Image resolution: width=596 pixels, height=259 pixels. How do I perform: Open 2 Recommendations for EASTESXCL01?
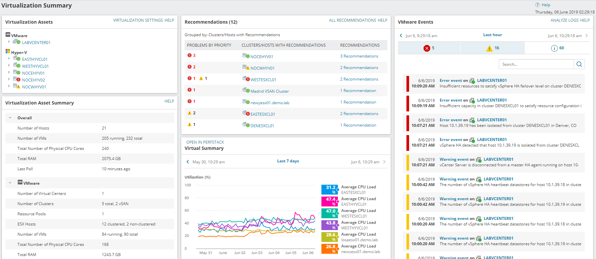coord(359,114)
